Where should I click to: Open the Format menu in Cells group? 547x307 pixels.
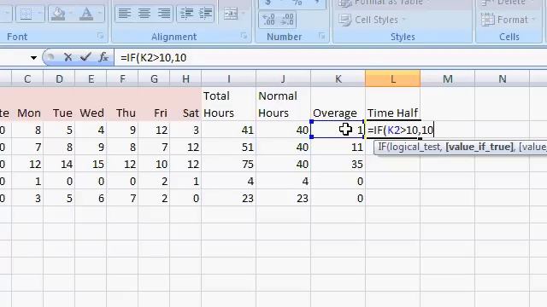pyautogui.click(x=509, y=20)
